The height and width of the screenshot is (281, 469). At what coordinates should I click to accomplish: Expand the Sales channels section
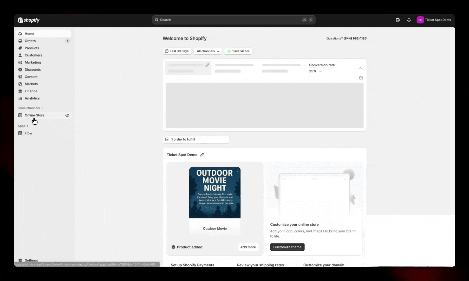click(30, 108)
